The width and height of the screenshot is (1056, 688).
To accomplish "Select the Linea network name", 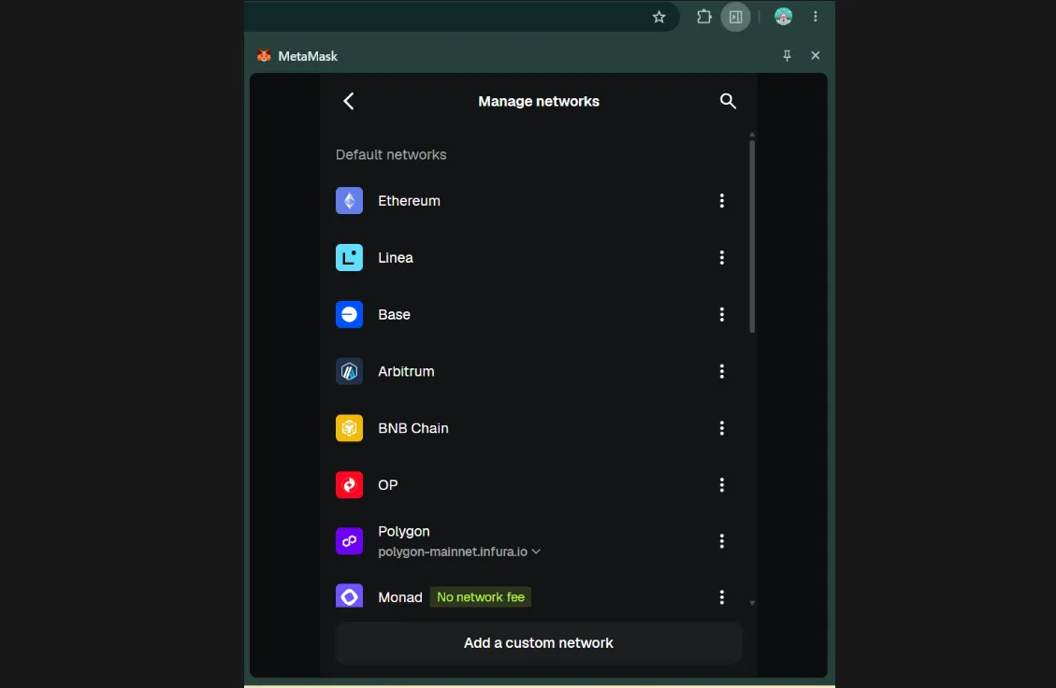I will [396, 257].
